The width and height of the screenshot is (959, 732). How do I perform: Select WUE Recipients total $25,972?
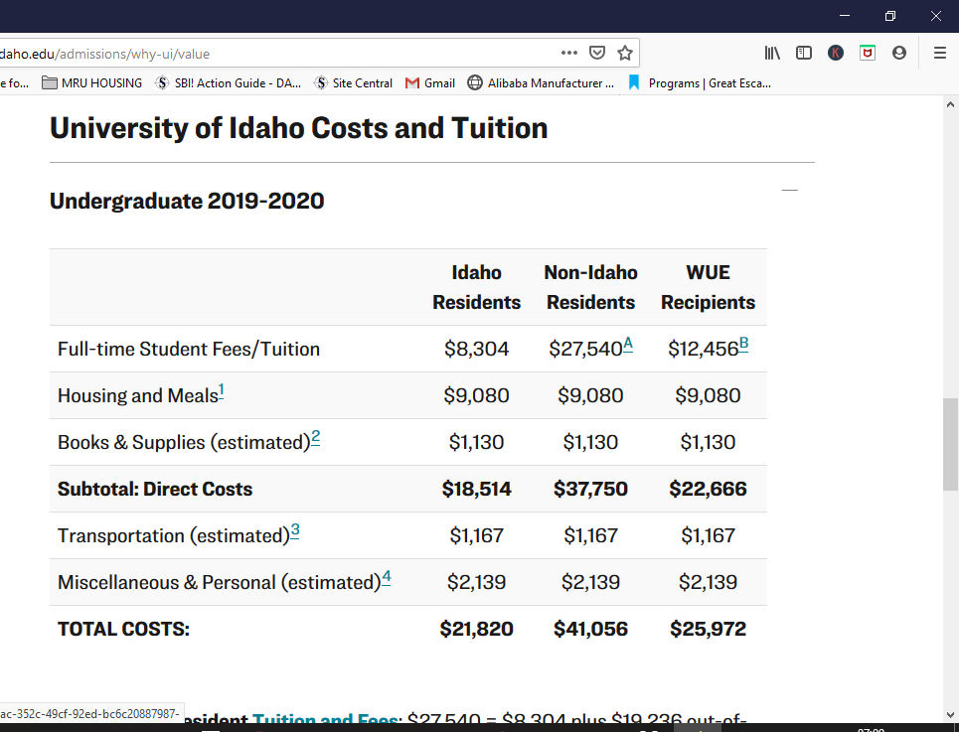click(x=709, y=629)
